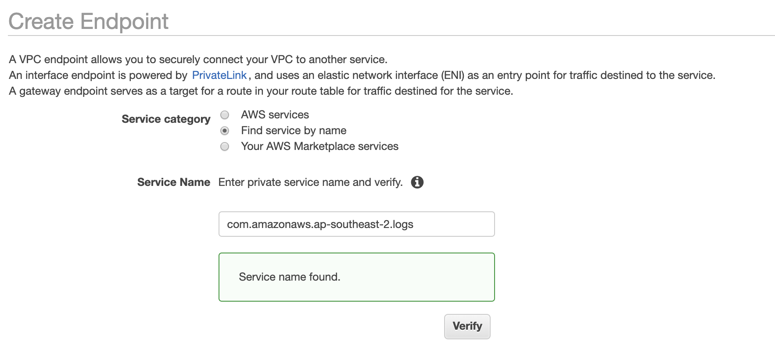Click the 'Your AWS Marketplace services' label text
The width and height of the screenshot is (775, 349).
point(319,146)
